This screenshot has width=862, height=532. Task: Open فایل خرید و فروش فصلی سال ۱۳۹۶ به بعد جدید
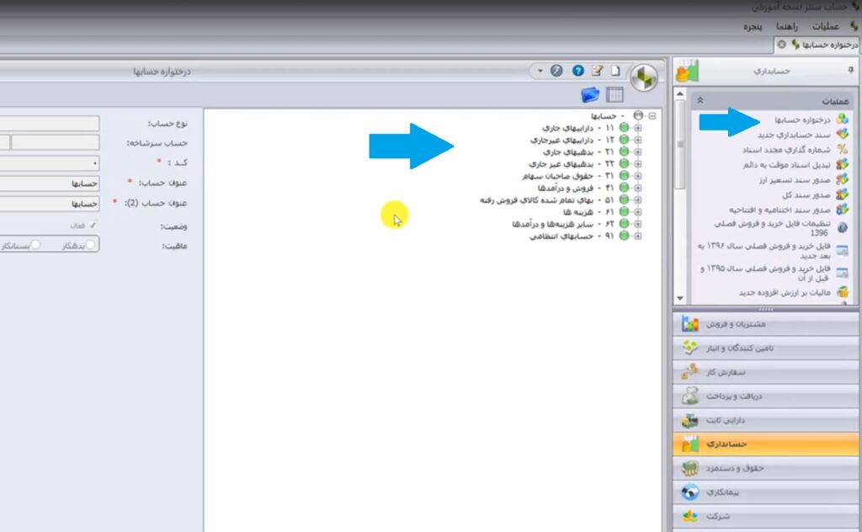pyautogui.click(x=764, y=251)
